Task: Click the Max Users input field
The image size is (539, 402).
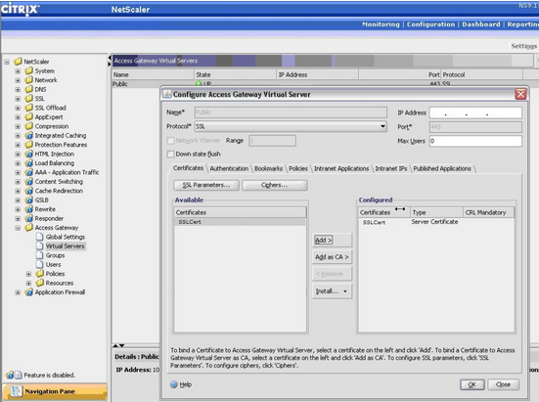Action: pos(475,141)
